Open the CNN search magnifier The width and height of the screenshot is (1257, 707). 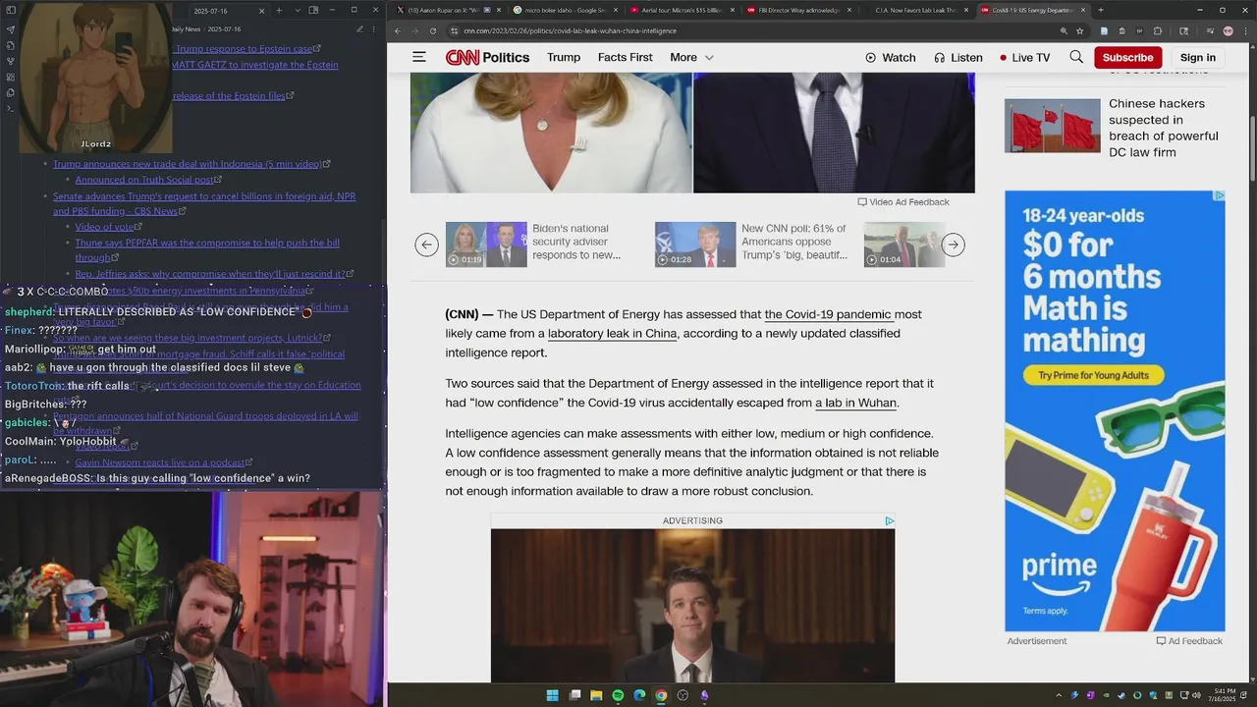point(1076,57)
